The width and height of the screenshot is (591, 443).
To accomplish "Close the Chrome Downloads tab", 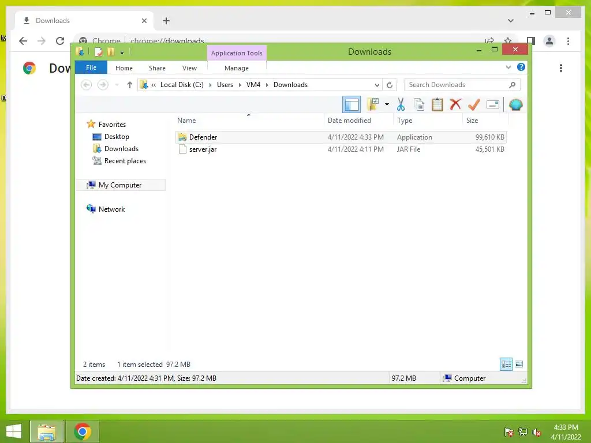I will tap(144, 21).
